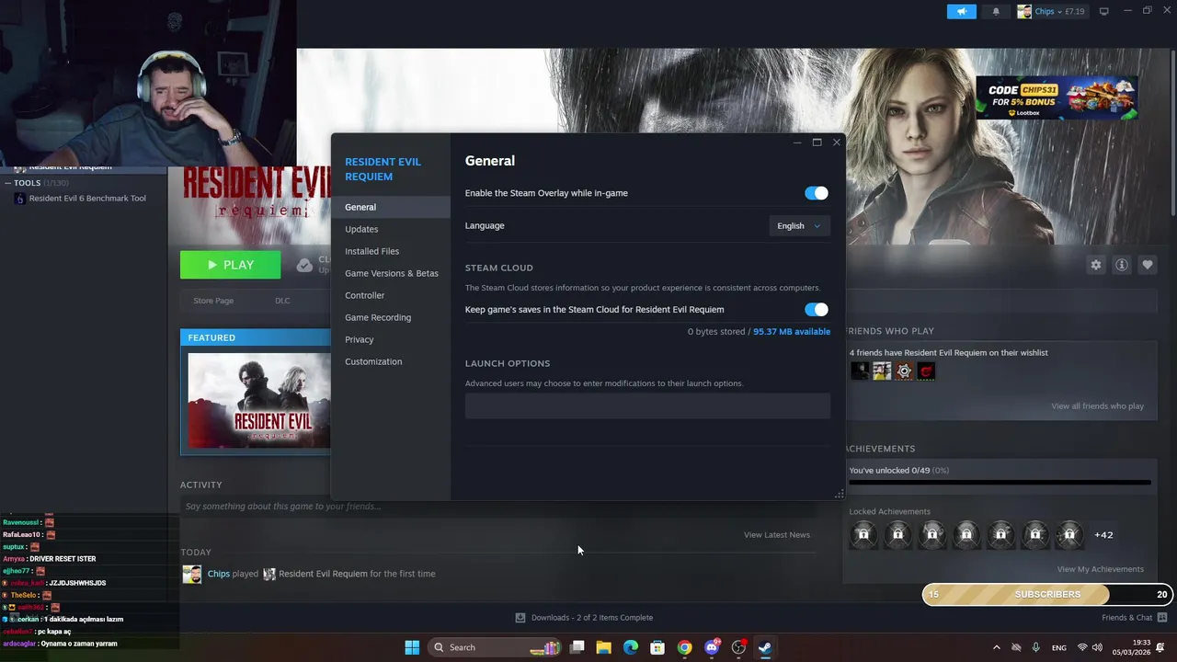Click Chips avatar in activity feed
This screenshot has height=662, width=1177.
coord(191,574)
